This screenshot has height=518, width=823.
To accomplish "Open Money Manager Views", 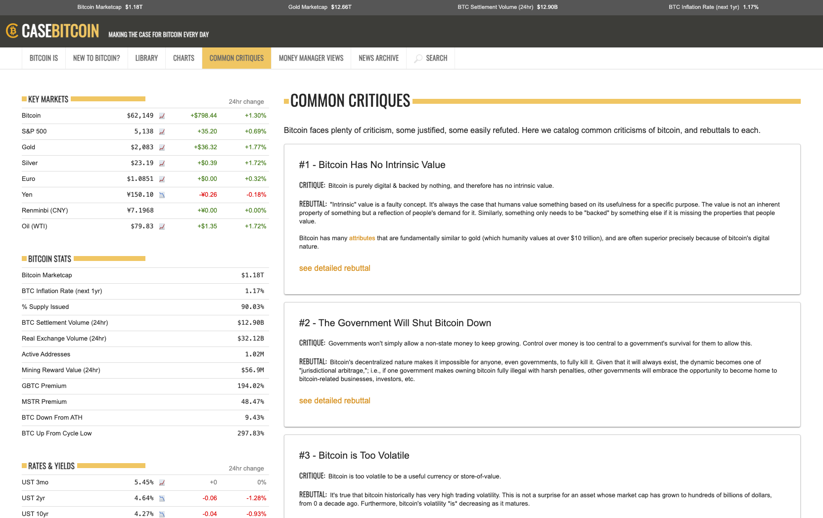I will point(311,58).
